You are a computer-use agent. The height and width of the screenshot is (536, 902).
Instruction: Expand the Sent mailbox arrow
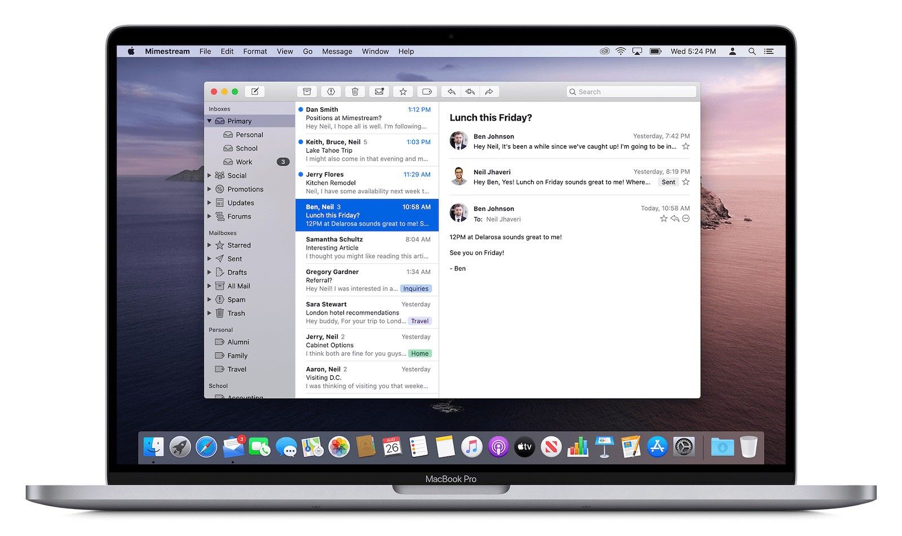click(x=210, y=259)
